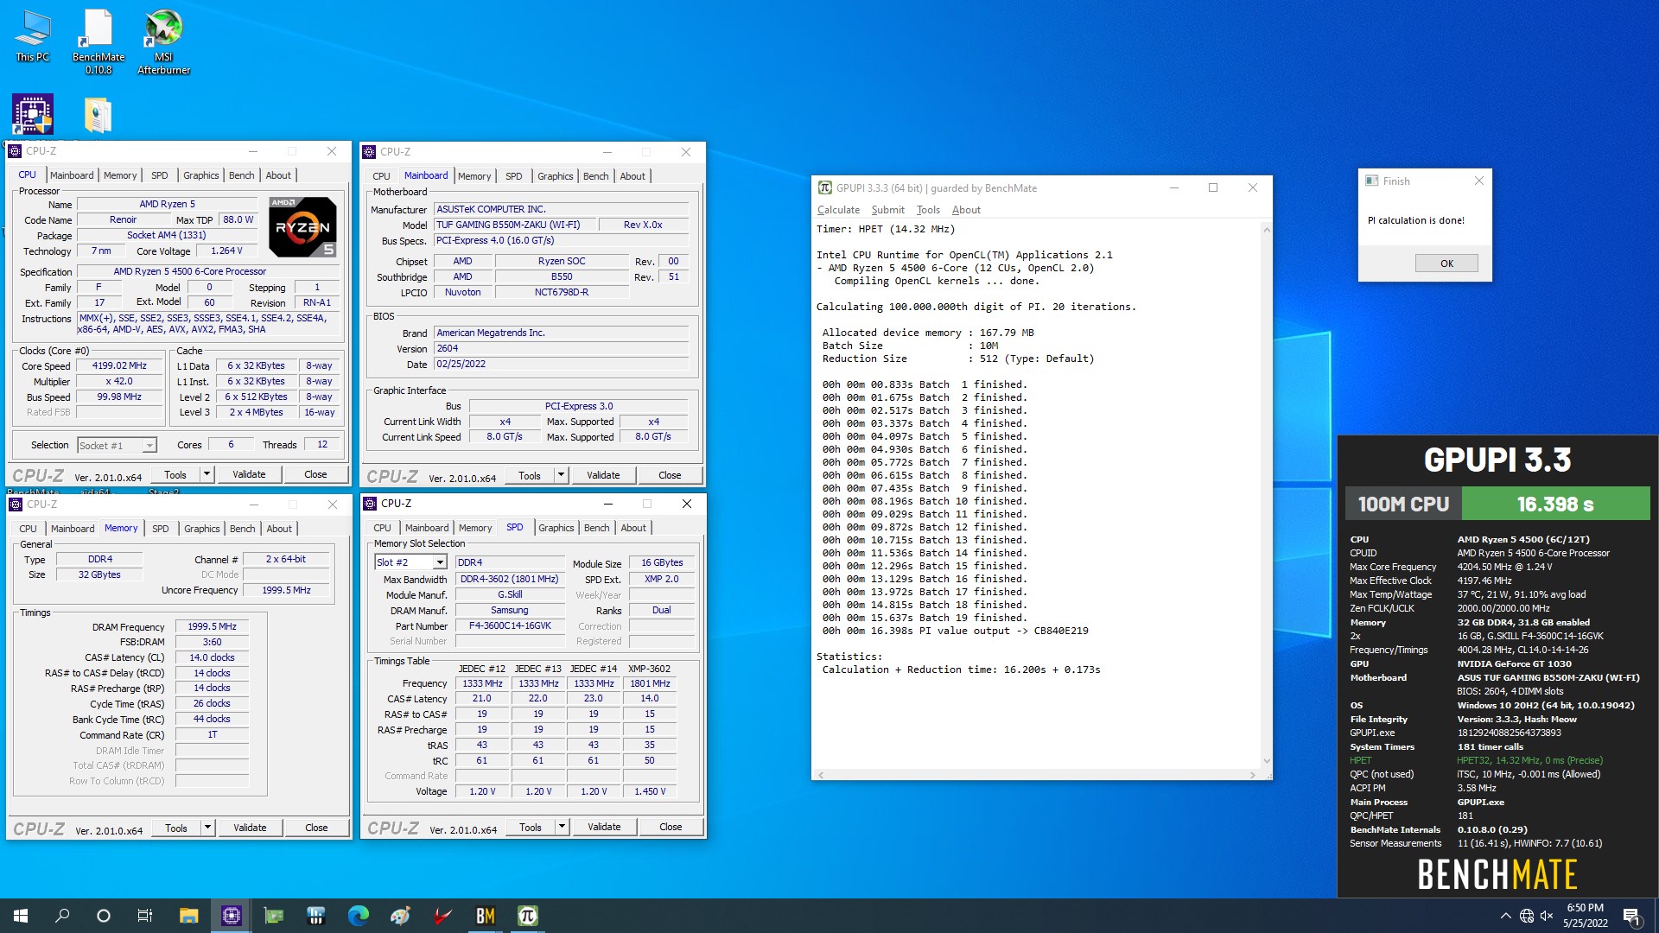Click Validate in the SPD window
This screenshot has width=1659, height=933.
[604, 827]
